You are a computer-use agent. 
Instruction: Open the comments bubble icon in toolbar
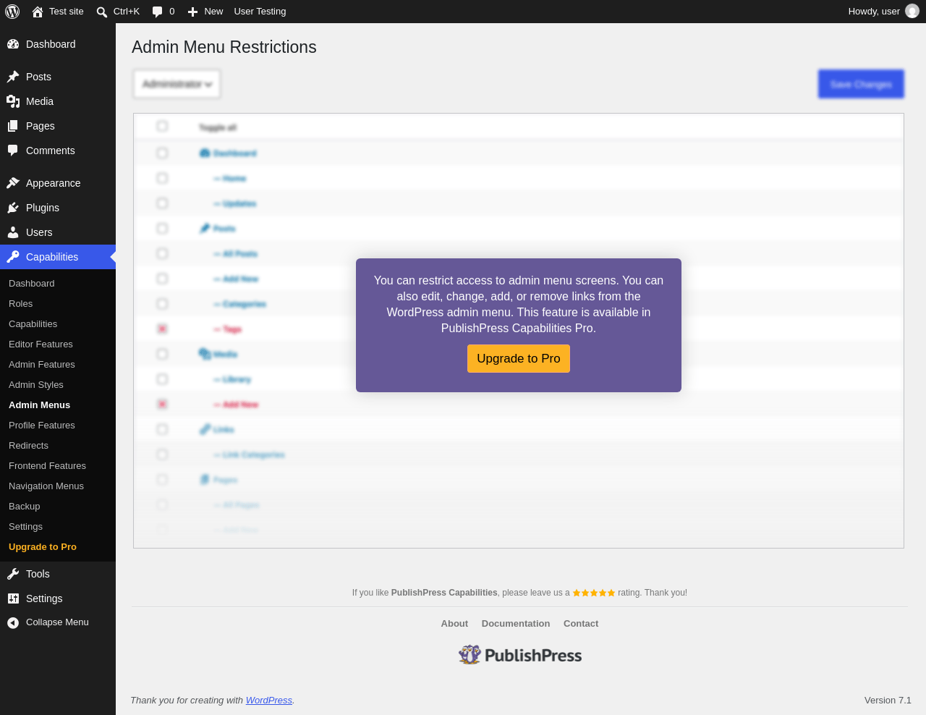(157, 12)
